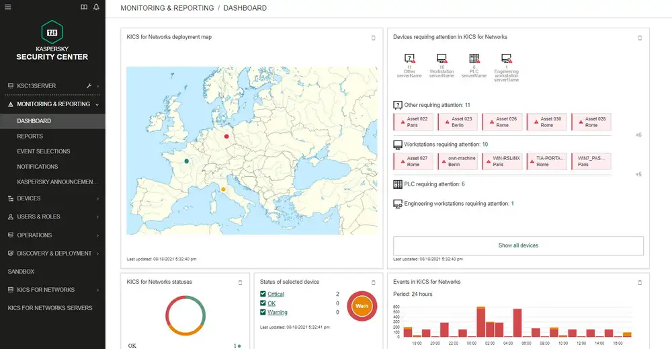Click the Workstation device type icon
Screen dimensions: 672x349
click(442, 59)
